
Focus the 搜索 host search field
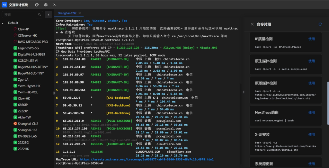(x=19, y=15)
